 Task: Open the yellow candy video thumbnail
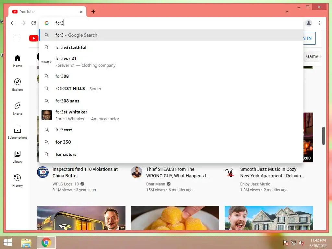175,218
